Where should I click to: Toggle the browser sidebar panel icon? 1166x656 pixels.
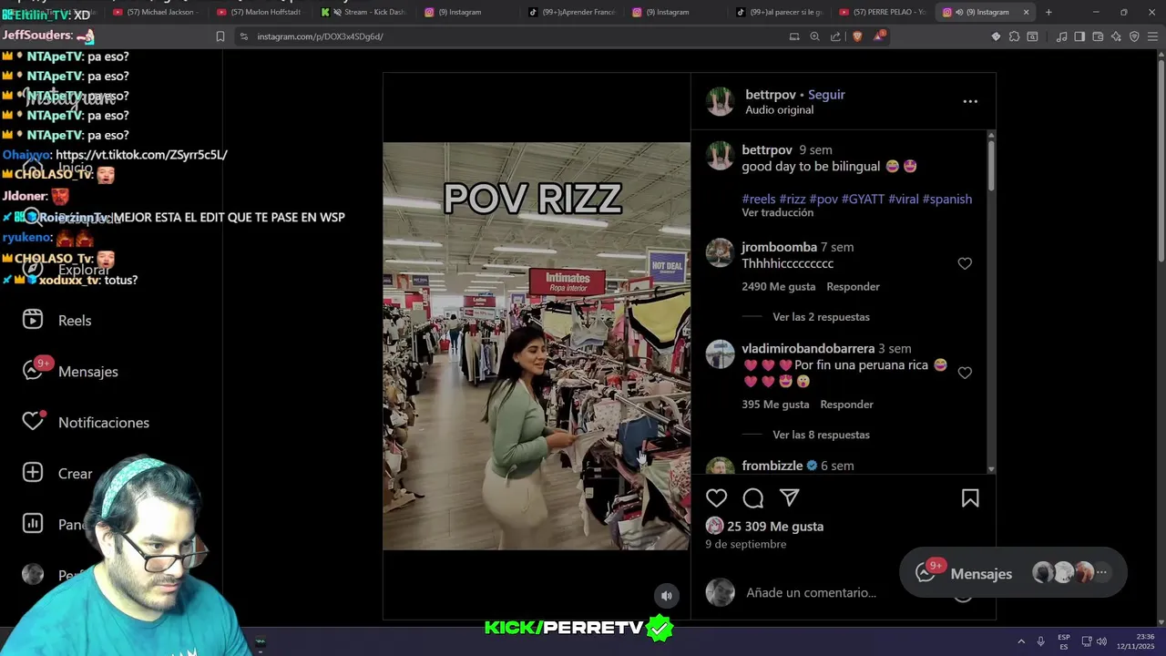coord(1079,36)
